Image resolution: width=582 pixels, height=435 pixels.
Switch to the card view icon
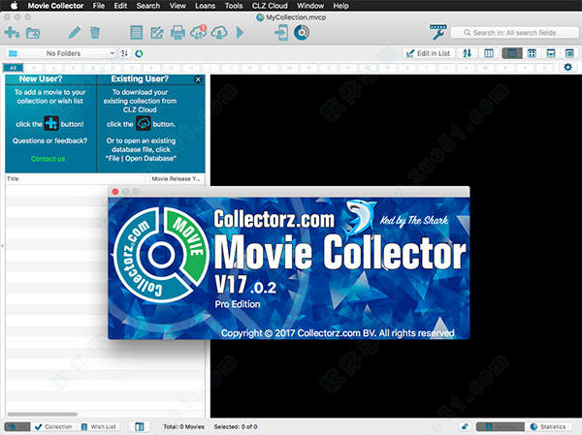tap(551, 53)
